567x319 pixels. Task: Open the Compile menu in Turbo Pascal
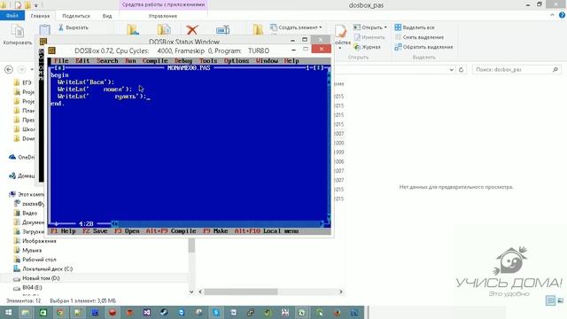155,61
